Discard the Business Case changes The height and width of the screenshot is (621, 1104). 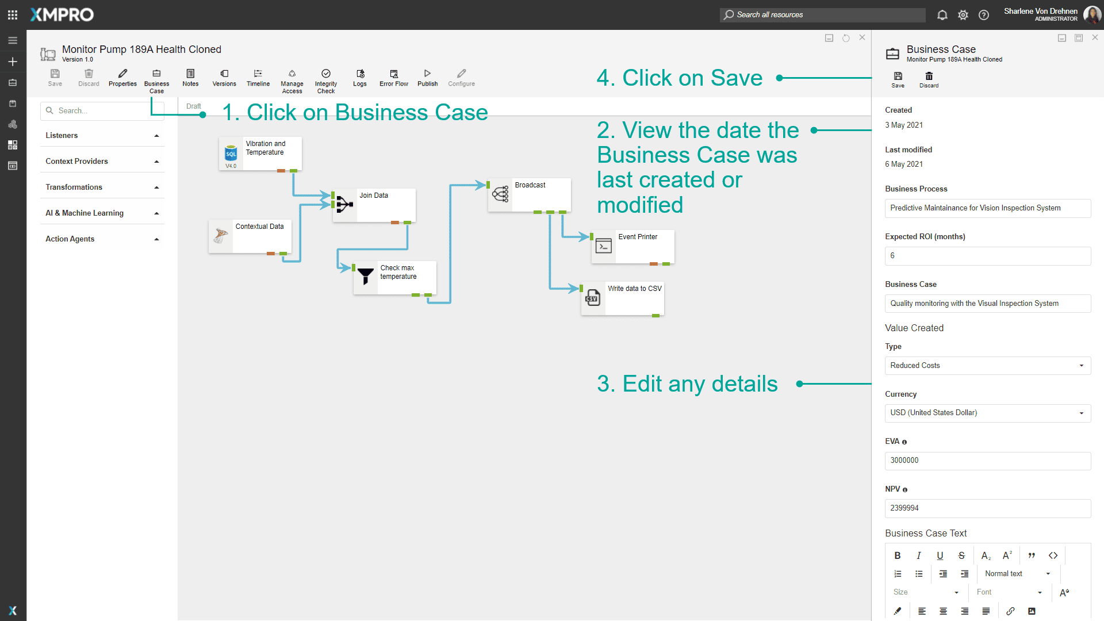tap(929, 79)
